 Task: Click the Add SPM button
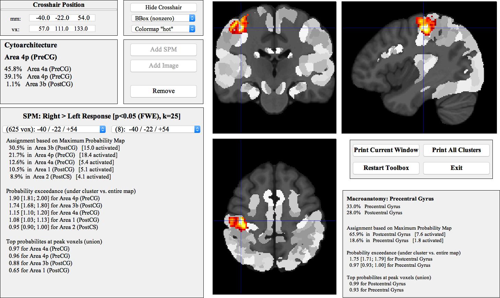coord(163,49)
